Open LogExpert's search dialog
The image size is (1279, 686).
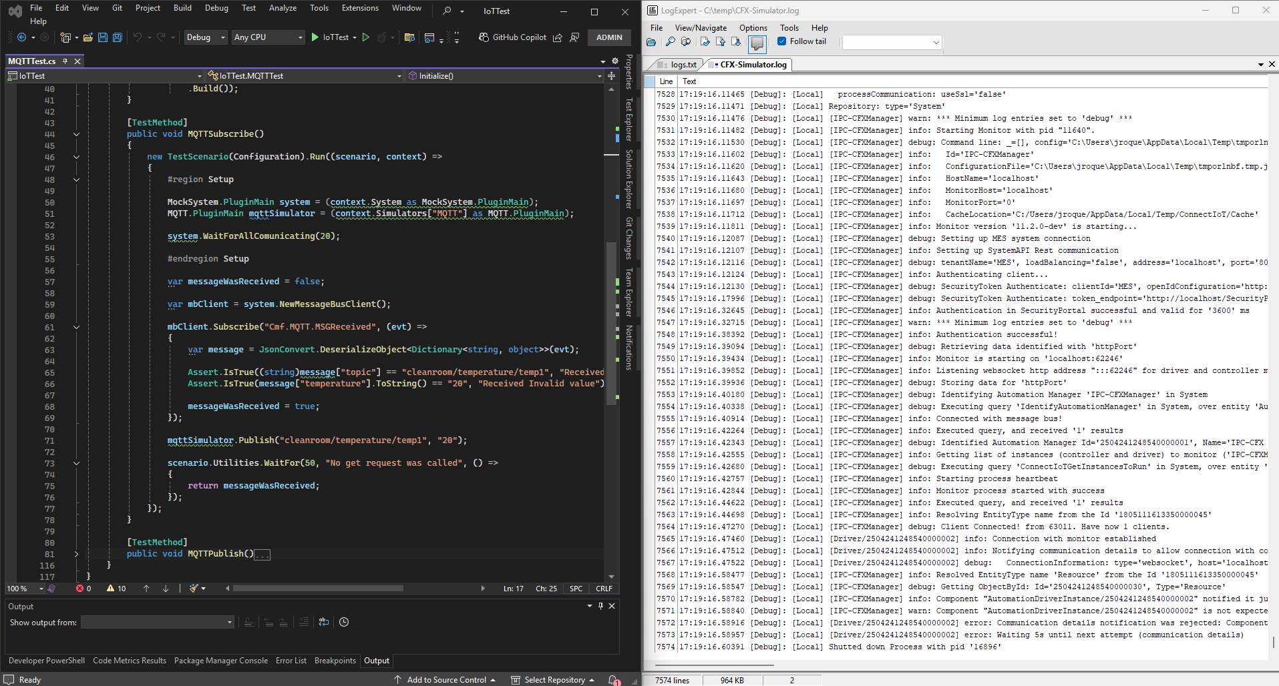pyautogui.click(x=671, y=41)
